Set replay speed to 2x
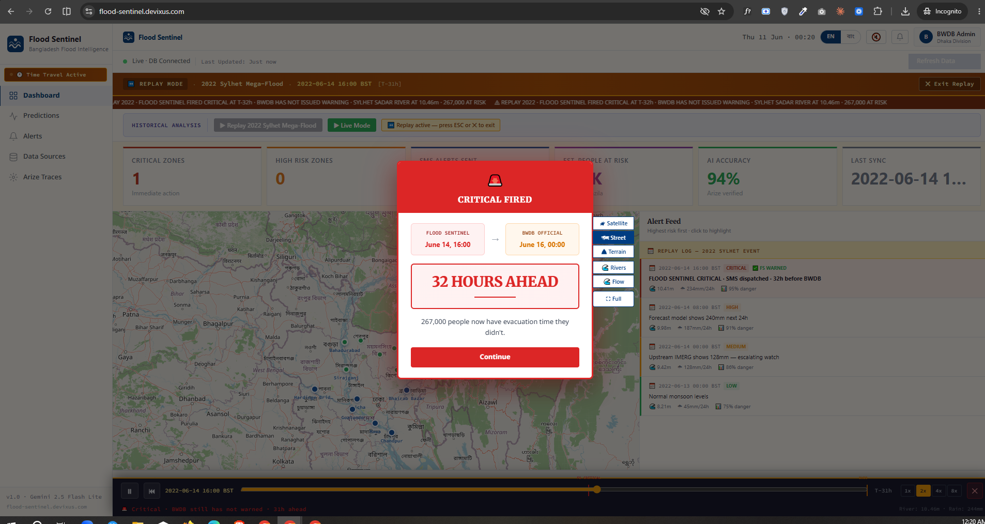985x524 pixels. 923,491
